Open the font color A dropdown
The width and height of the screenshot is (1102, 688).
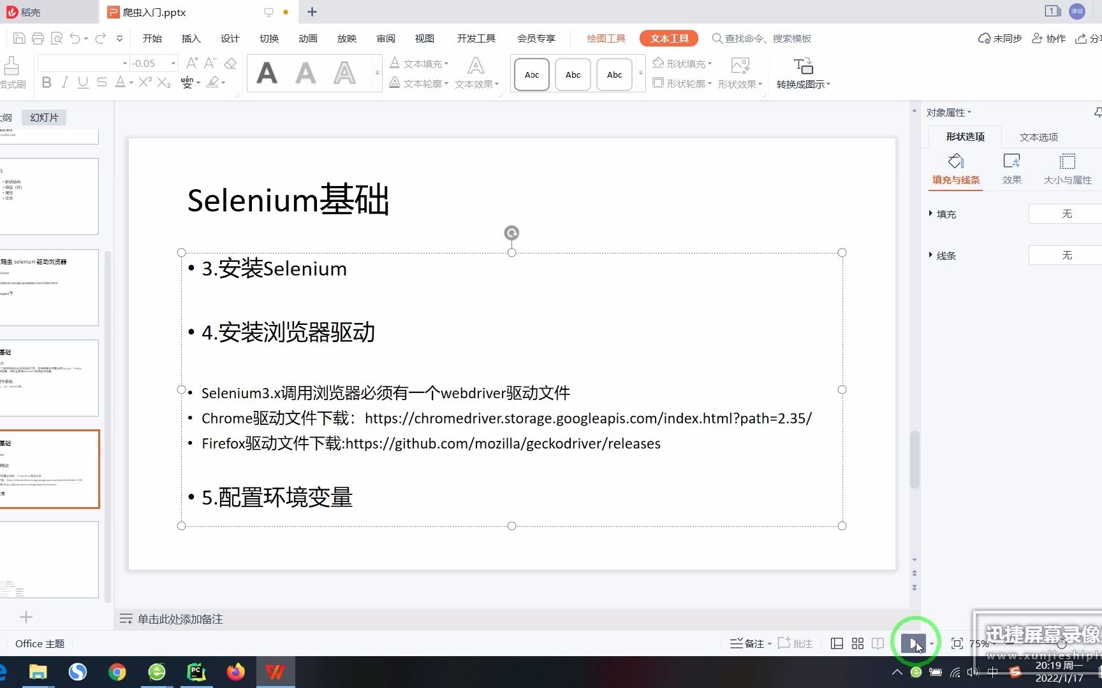[131, 82]
